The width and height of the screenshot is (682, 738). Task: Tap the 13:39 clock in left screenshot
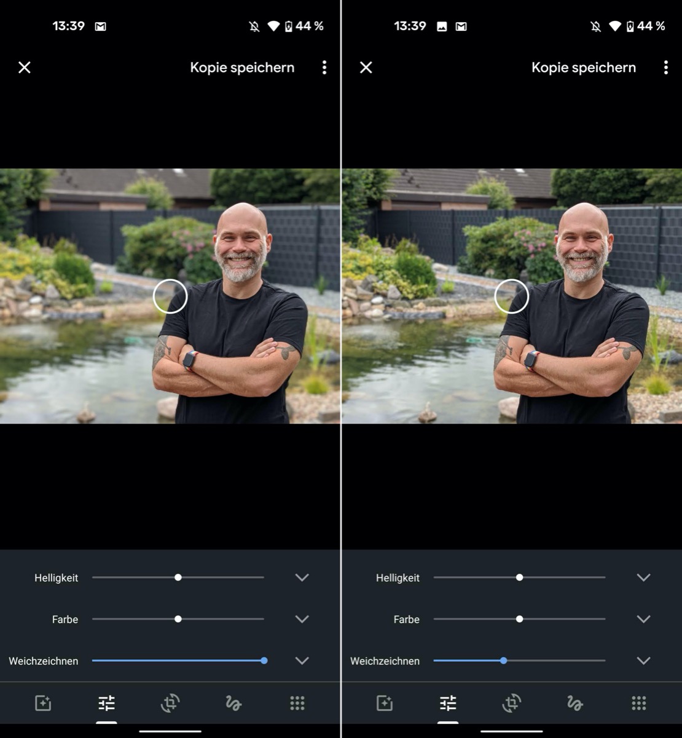(68, 26)
